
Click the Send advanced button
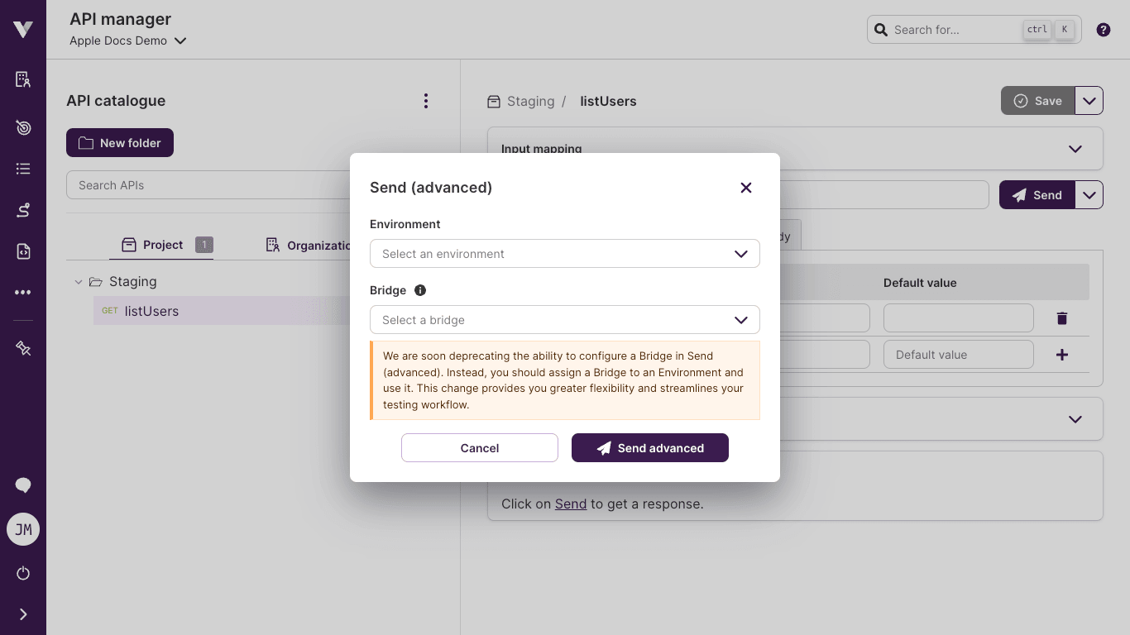pos(650,447)
